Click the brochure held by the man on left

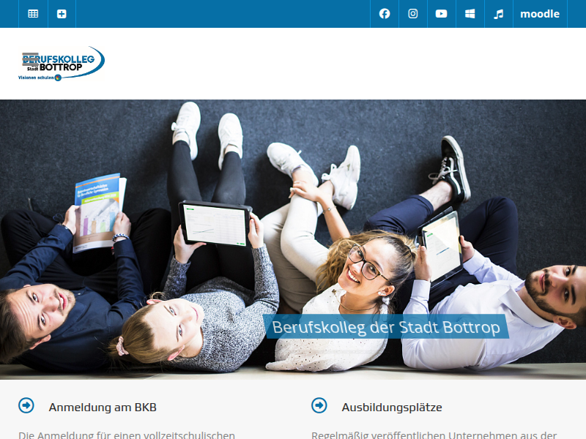pos(97,211)
